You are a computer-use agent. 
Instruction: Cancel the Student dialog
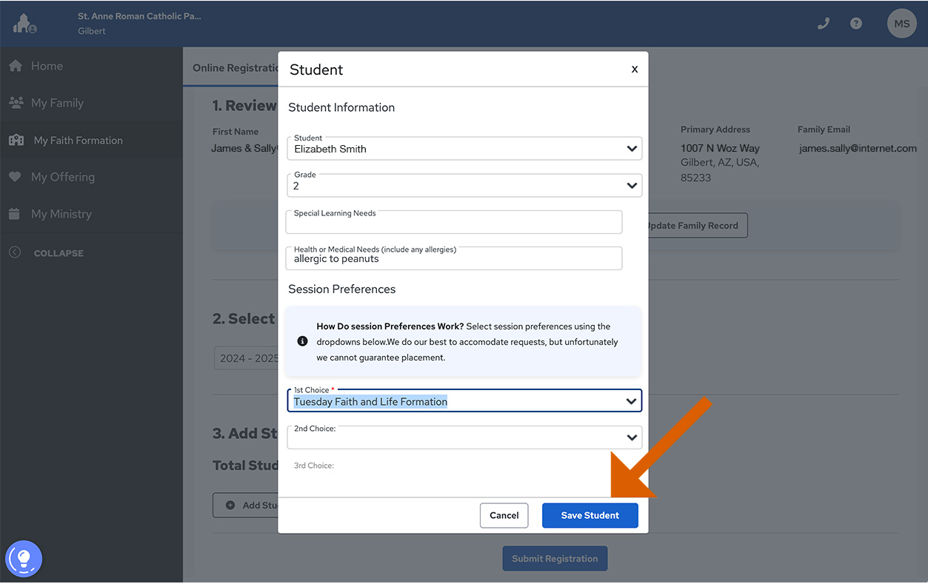[x=504, y=515]
